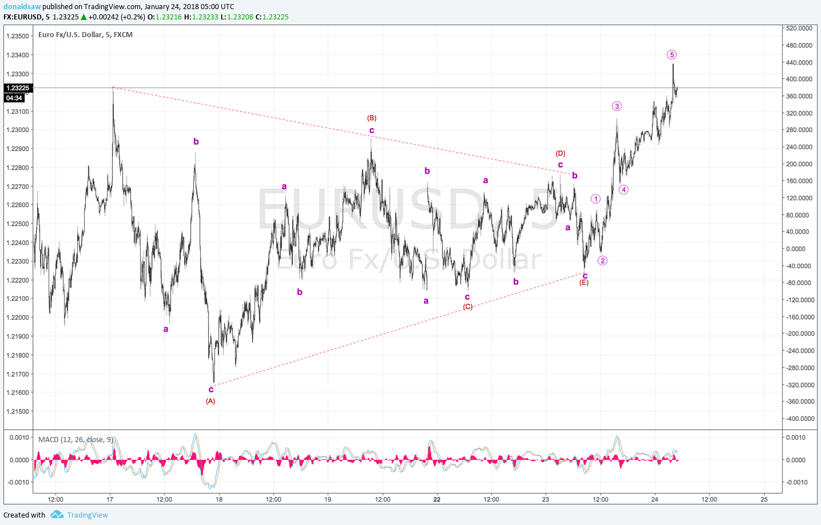Viewport: 821px width, 525px height.
Task: Select the (E) triangle wave label
Action: coord(584,283)
